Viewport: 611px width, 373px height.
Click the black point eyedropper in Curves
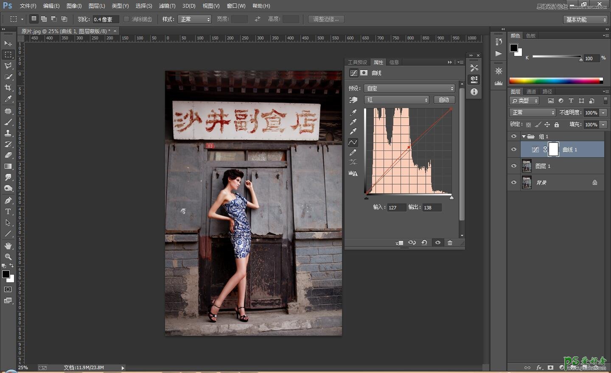pyautogui.click(x=353, y=113)
